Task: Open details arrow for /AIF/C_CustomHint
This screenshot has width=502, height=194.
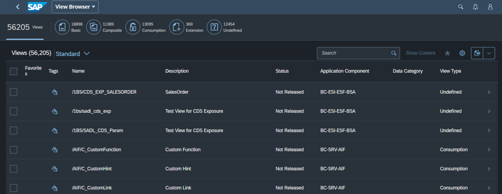Action: pyautogui.click(x=489, y=169)
